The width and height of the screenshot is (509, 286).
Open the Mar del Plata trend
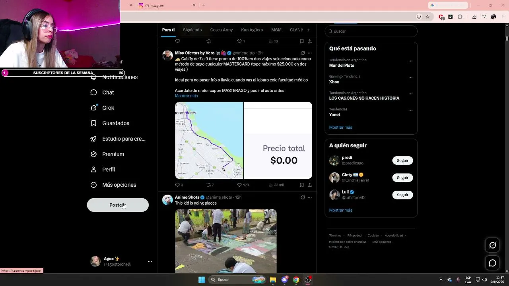coord(342,65)
